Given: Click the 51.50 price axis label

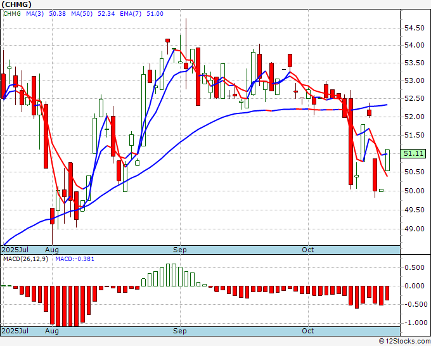Looking at the screenshot, I should click(415, 135).
